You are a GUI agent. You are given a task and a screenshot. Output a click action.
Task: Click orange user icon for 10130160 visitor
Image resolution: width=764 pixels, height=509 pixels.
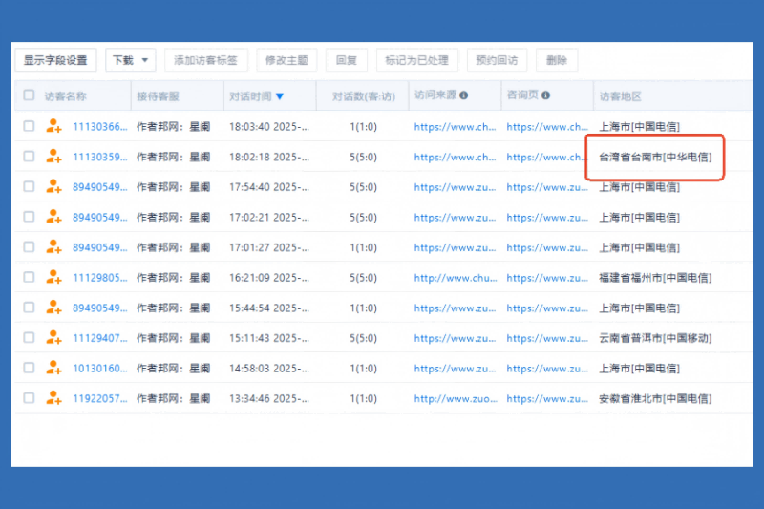point(53,369)
